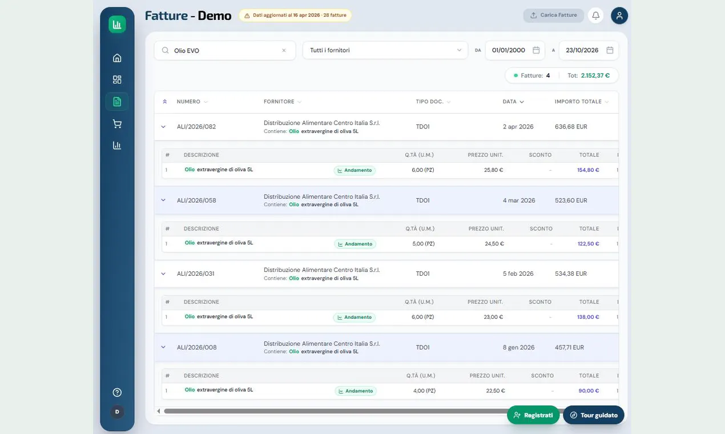Click the line total 154,80 €
The image size is (725, 434).
point(588,170)
